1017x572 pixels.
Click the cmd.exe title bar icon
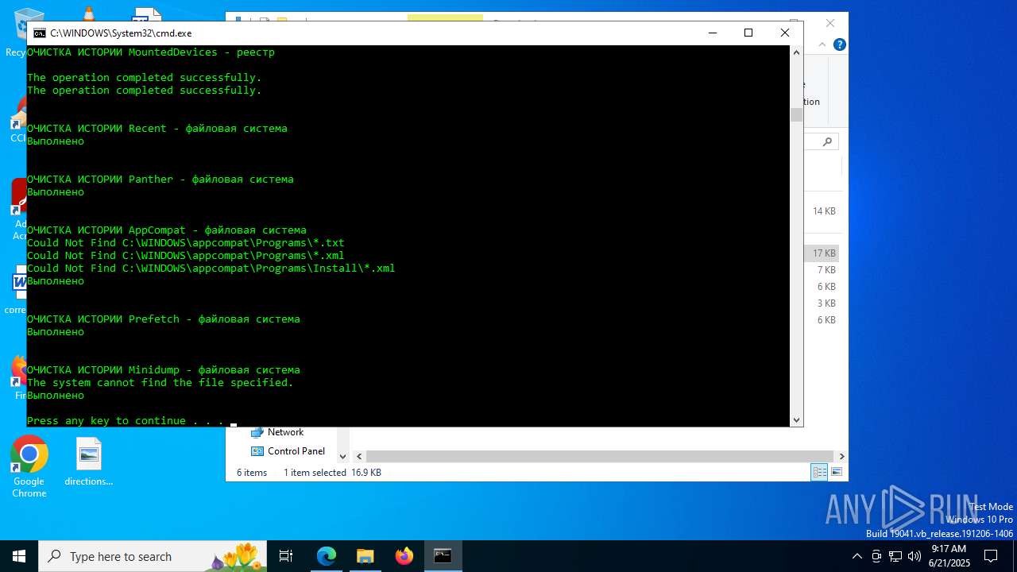coord(39,33)
